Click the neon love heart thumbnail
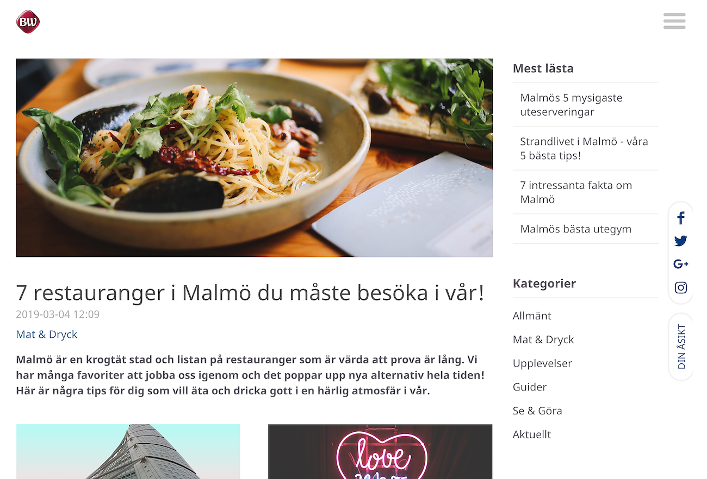Image resolution: width=707 pixels, height=479 pixels. point(380,451)
